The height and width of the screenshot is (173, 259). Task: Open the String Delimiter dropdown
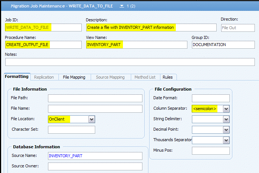coord(226,119)
